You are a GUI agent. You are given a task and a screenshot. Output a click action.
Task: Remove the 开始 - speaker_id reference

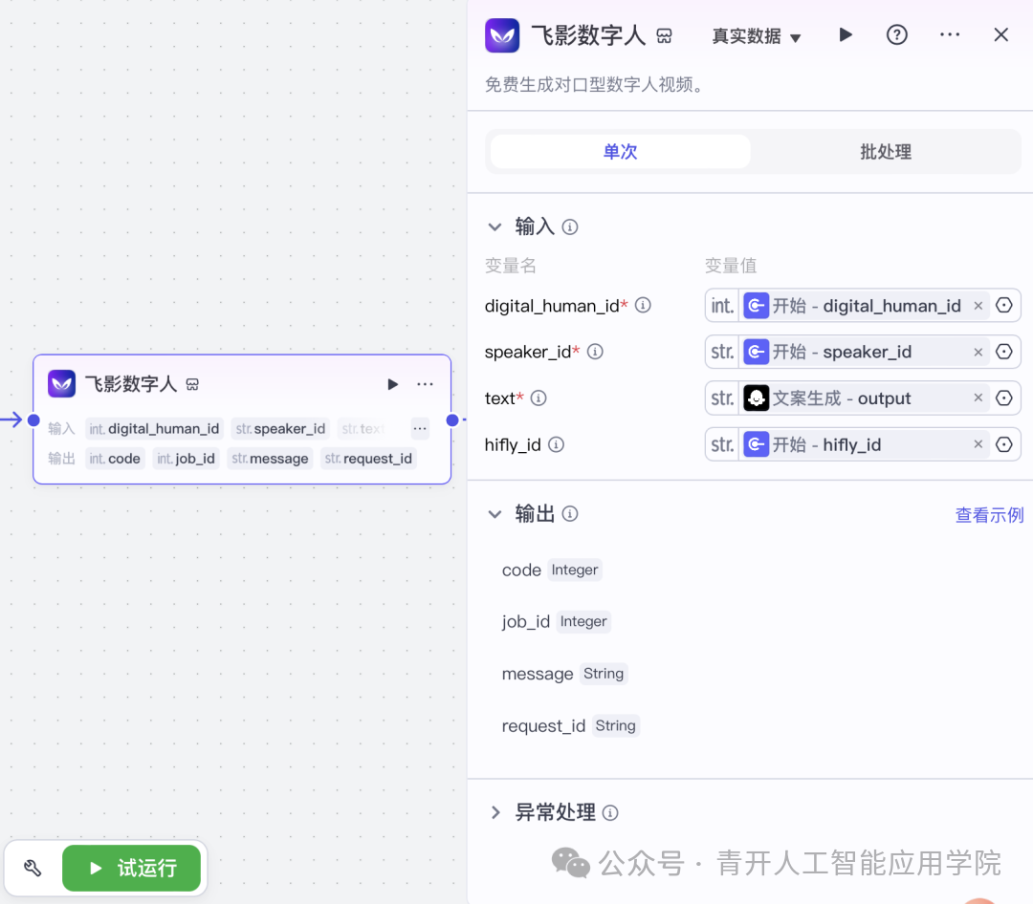click(x=978, y=353)
